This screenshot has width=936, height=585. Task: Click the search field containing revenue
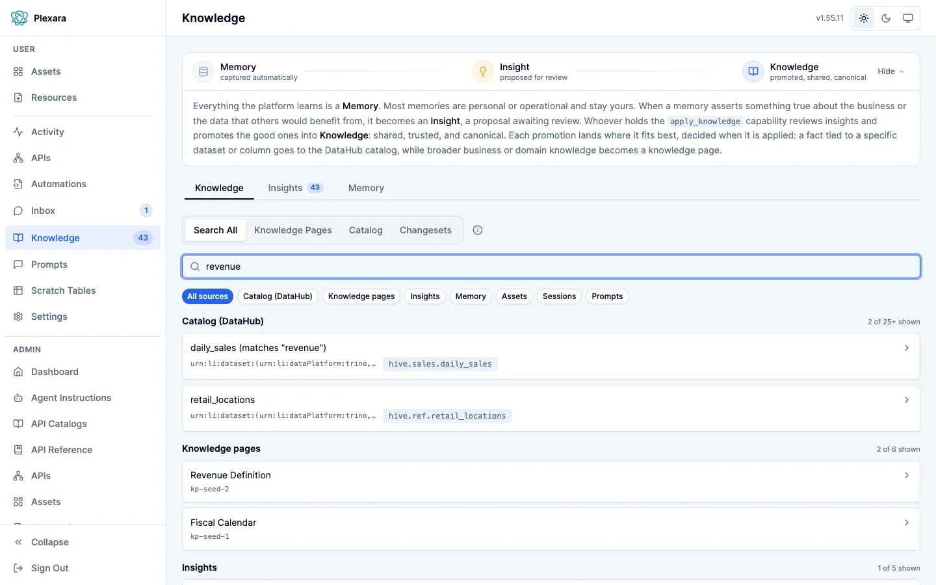(x=551, y=266)
